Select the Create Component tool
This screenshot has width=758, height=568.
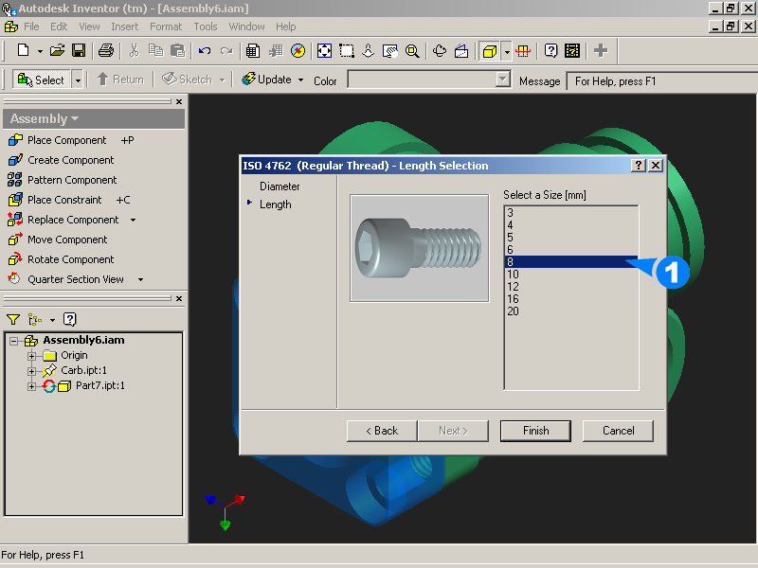(70, 160)
